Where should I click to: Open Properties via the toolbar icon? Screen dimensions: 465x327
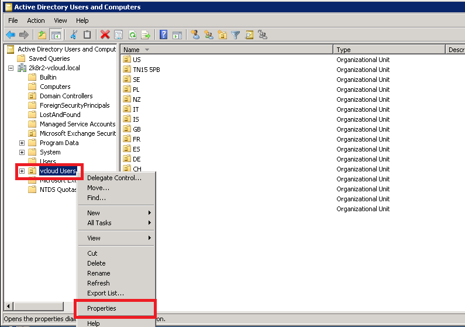pyautogui.click(x=119, y=35)
